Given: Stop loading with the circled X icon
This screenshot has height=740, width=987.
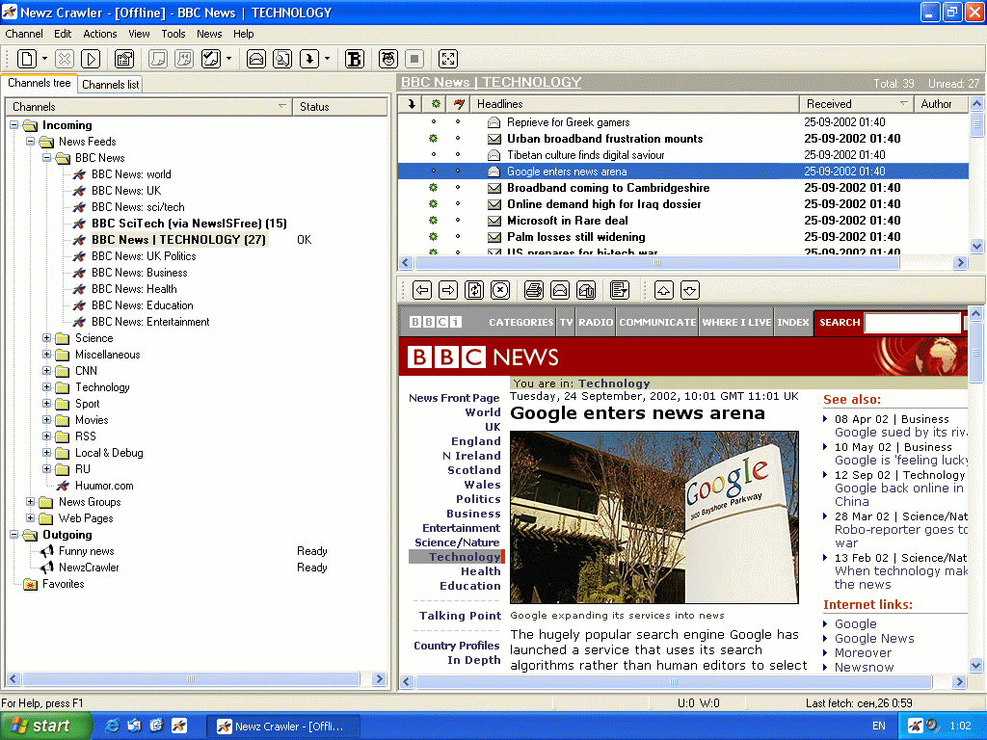Looking at the screenshot, I should tap(500, 290).
